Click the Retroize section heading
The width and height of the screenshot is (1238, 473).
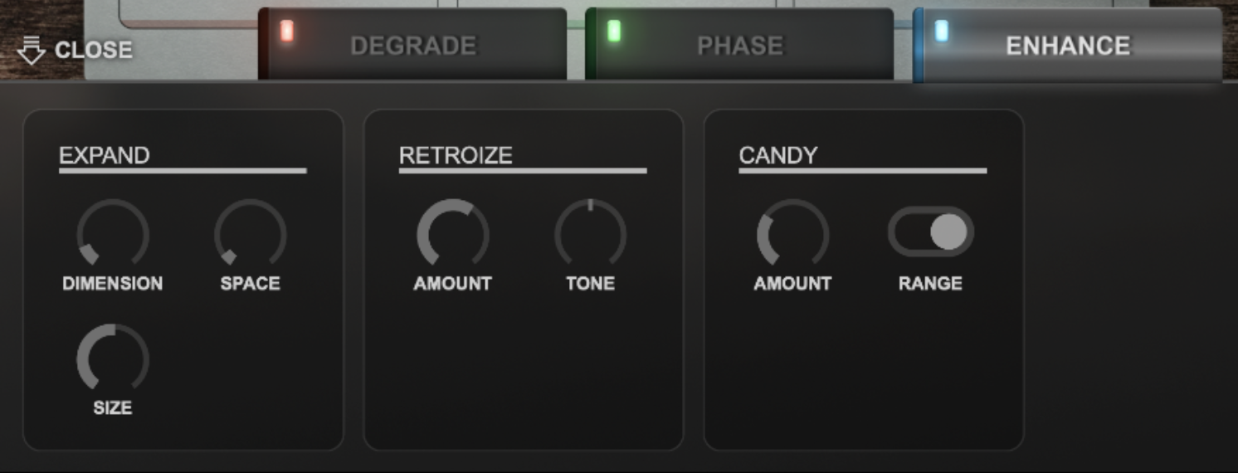click(456, 155)
